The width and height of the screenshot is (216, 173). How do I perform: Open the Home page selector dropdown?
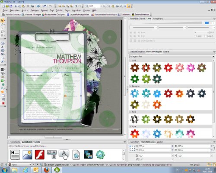pyautogui.click(x=30, y=164)
